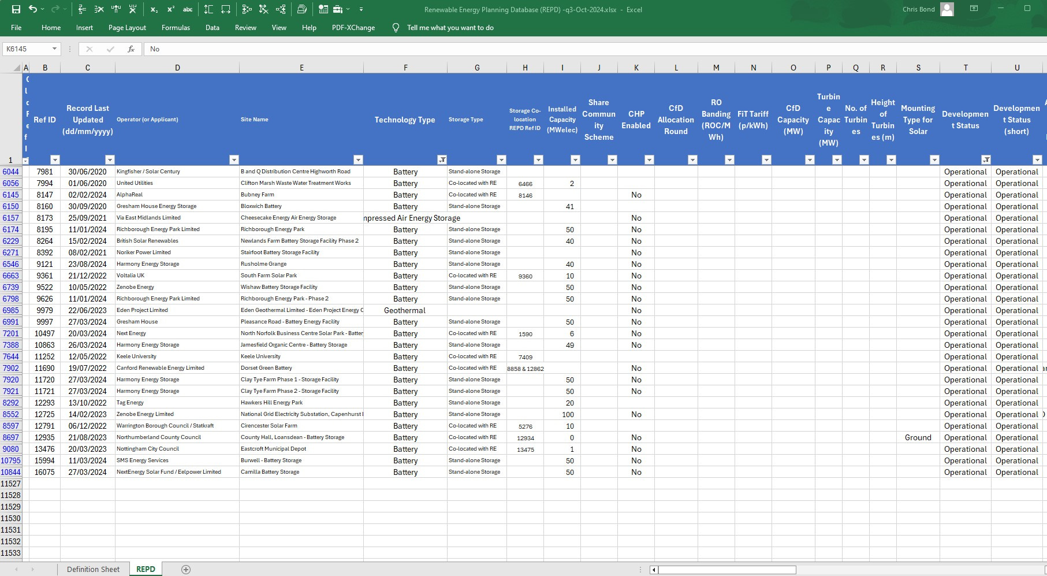
Task: Click the horizontal scrollbar thumb
Action: 727,570
